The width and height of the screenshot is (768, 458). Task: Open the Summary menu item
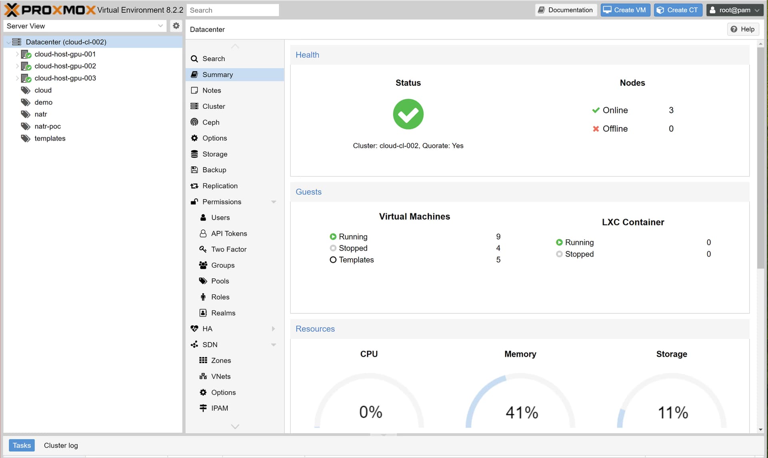tap(217, 74)
